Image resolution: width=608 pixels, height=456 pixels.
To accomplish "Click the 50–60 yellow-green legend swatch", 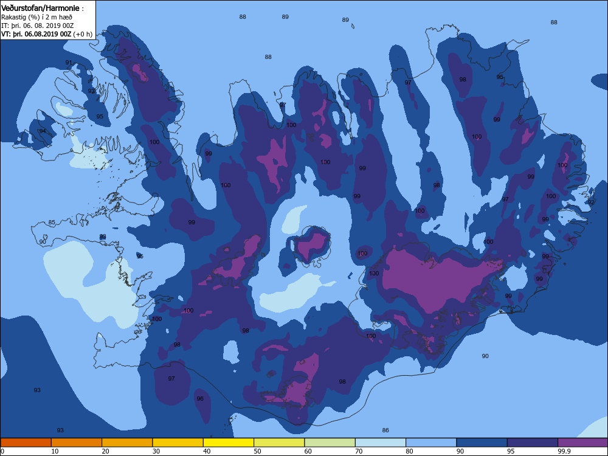I will point(279,443).
